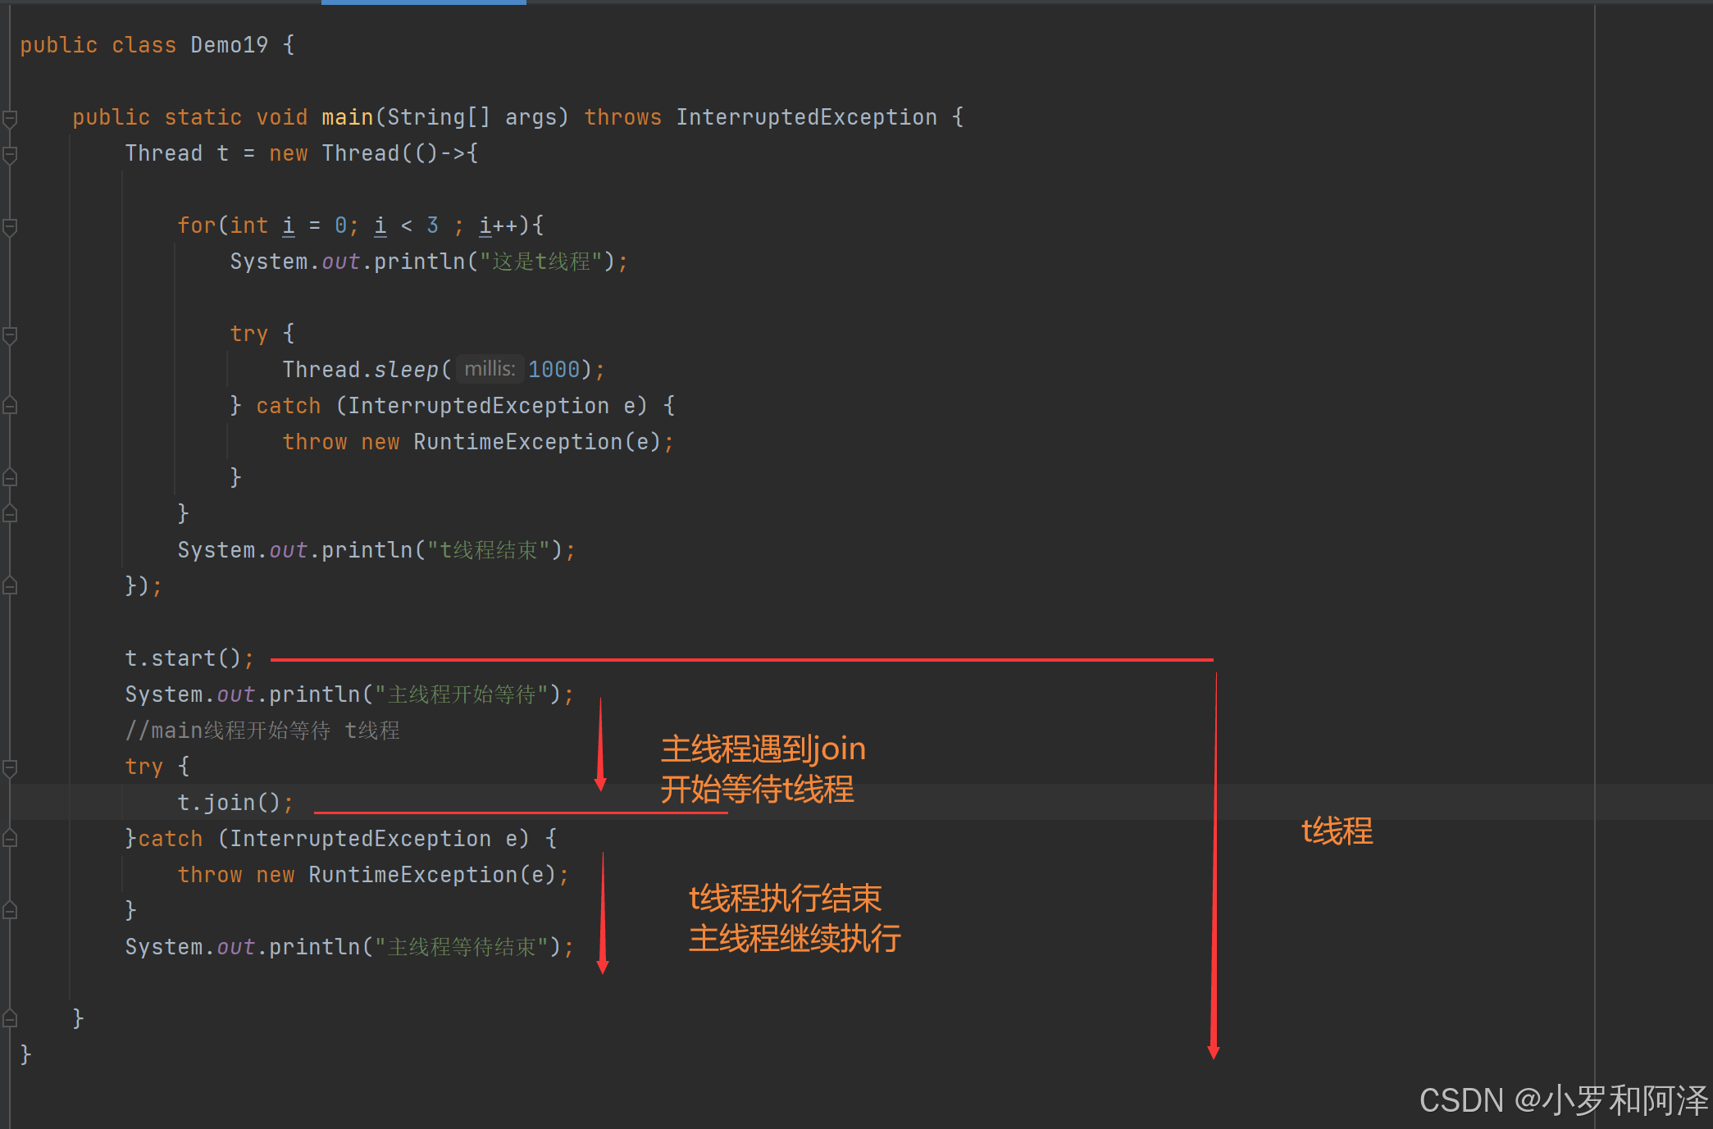This screenshot has height=1129, width=1713.
Task: Collapse the main method fold marker
Action: coord(10,119)
